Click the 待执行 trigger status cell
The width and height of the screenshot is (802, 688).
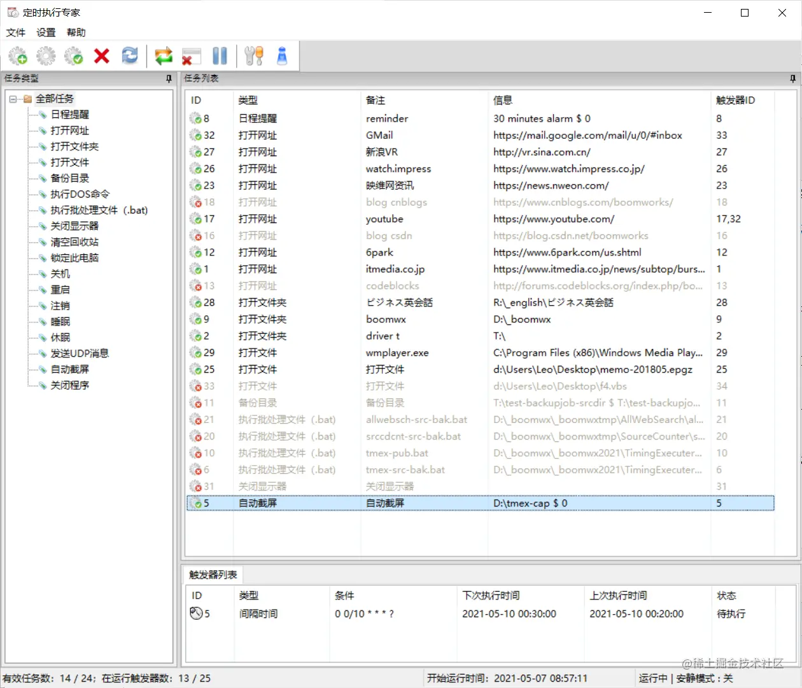tap(731, 613)
